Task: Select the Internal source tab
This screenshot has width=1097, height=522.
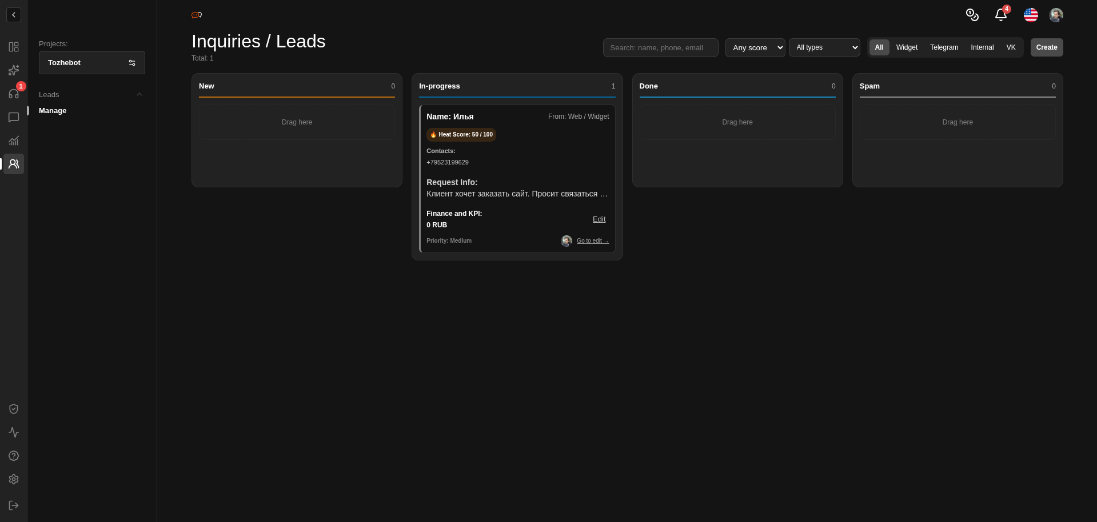Action: coord(982,47)
